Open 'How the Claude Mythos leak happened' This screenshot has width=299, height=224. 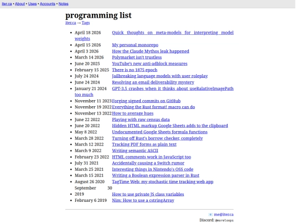click(x=151, y=51)
